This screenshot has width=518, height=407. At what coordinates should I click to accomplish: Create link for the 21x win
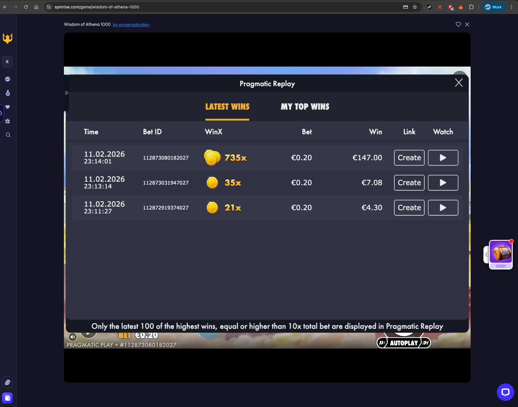coord(409,208)
